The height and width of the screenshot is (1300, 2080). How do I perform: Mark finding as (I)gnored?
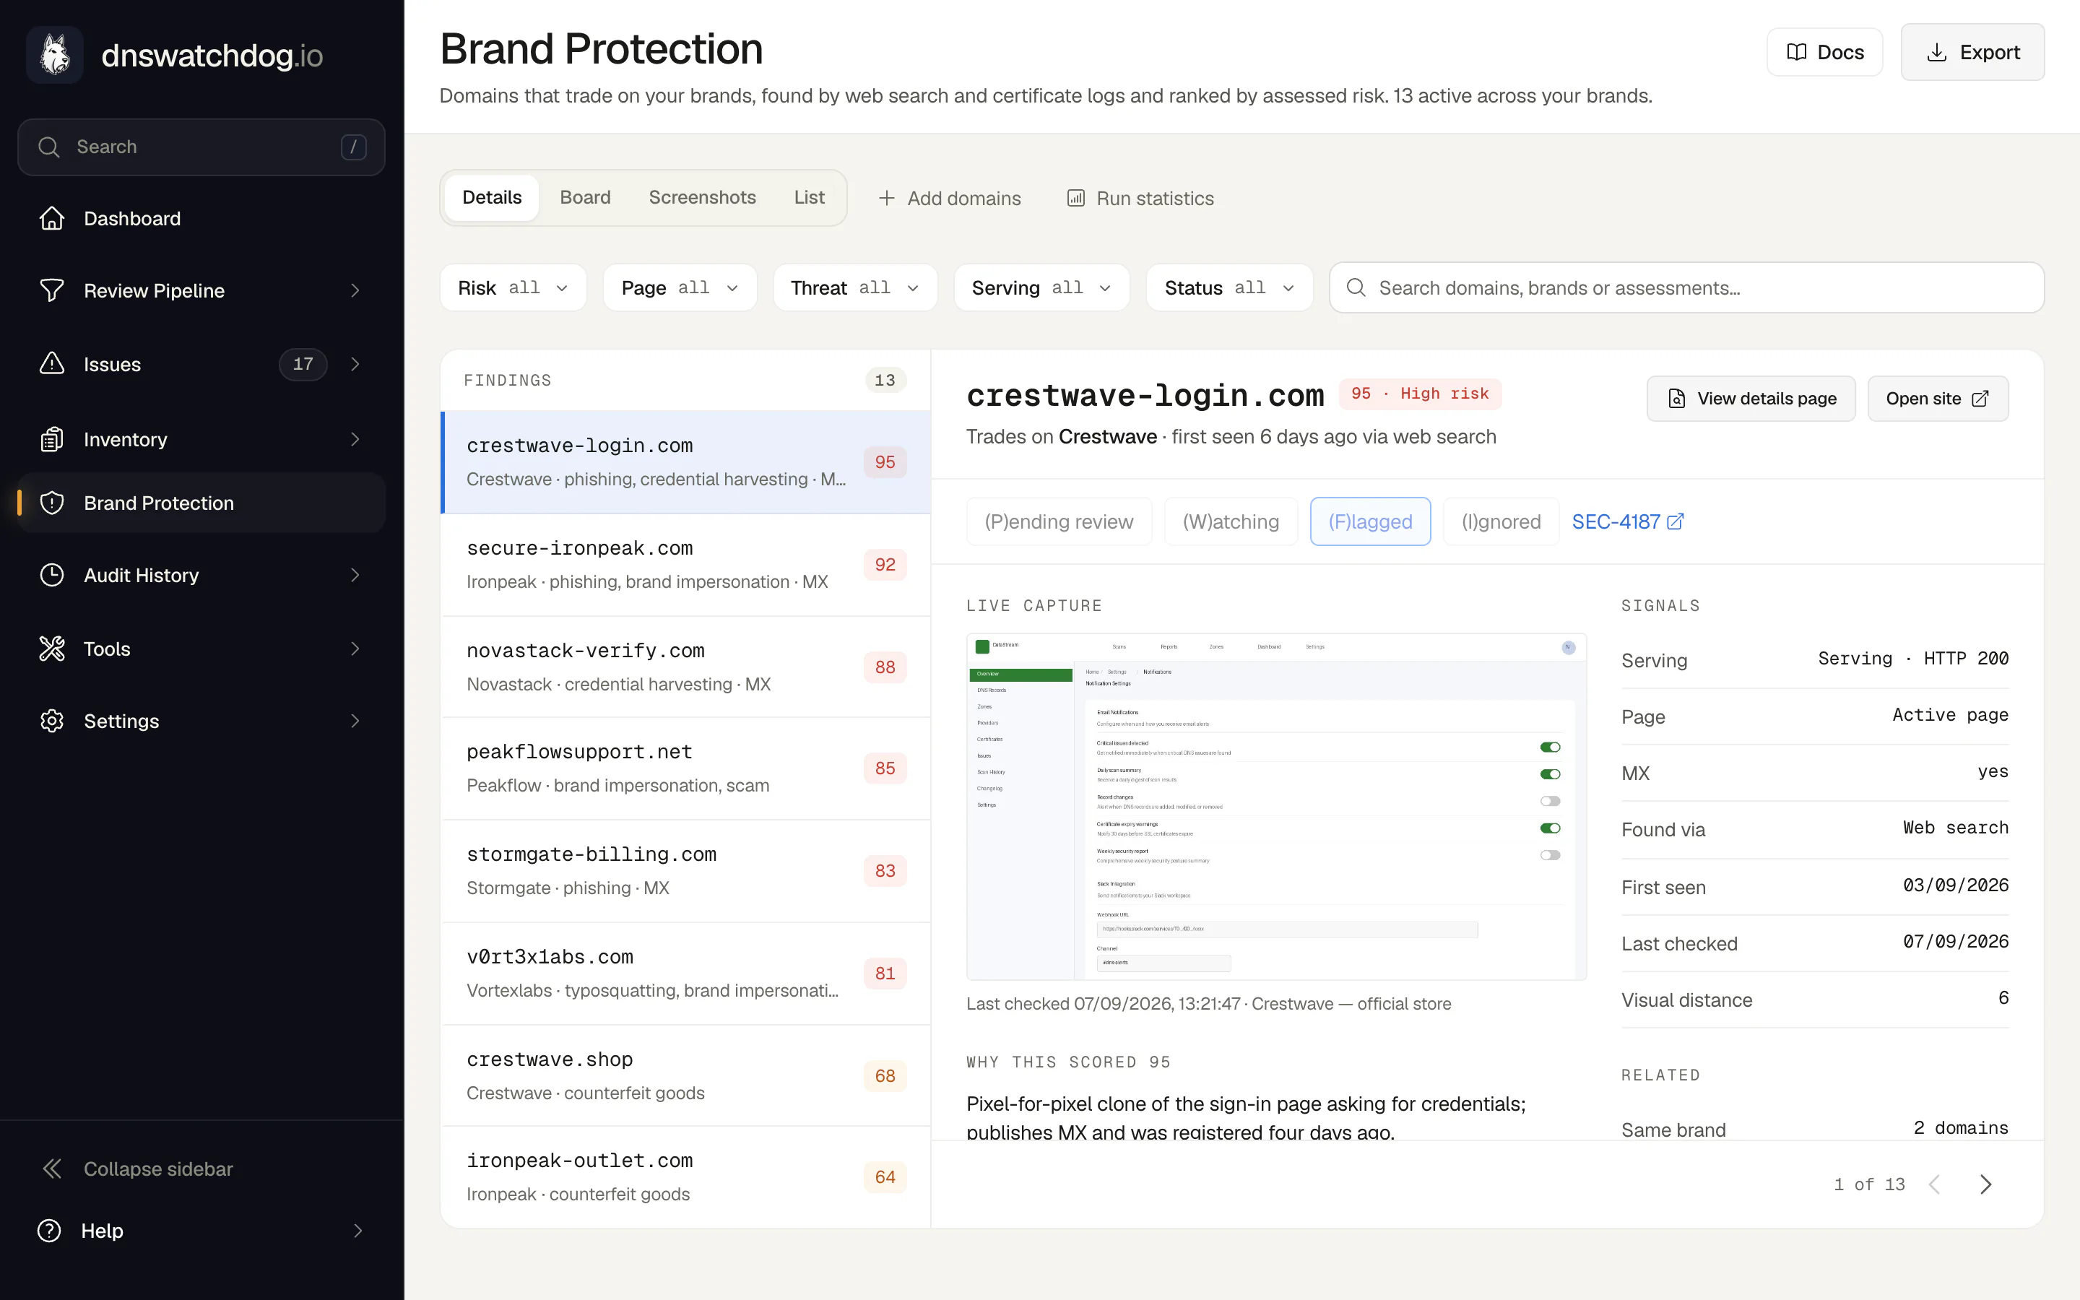(1501, 522)
